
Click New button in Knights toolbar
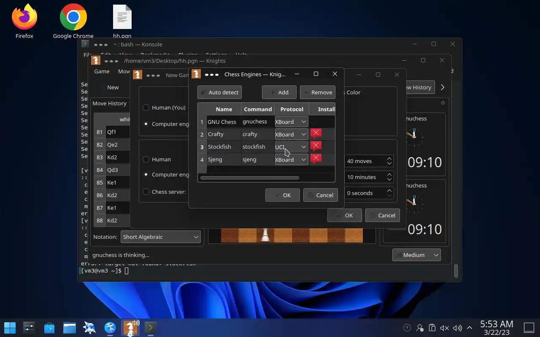click(113, 87)
